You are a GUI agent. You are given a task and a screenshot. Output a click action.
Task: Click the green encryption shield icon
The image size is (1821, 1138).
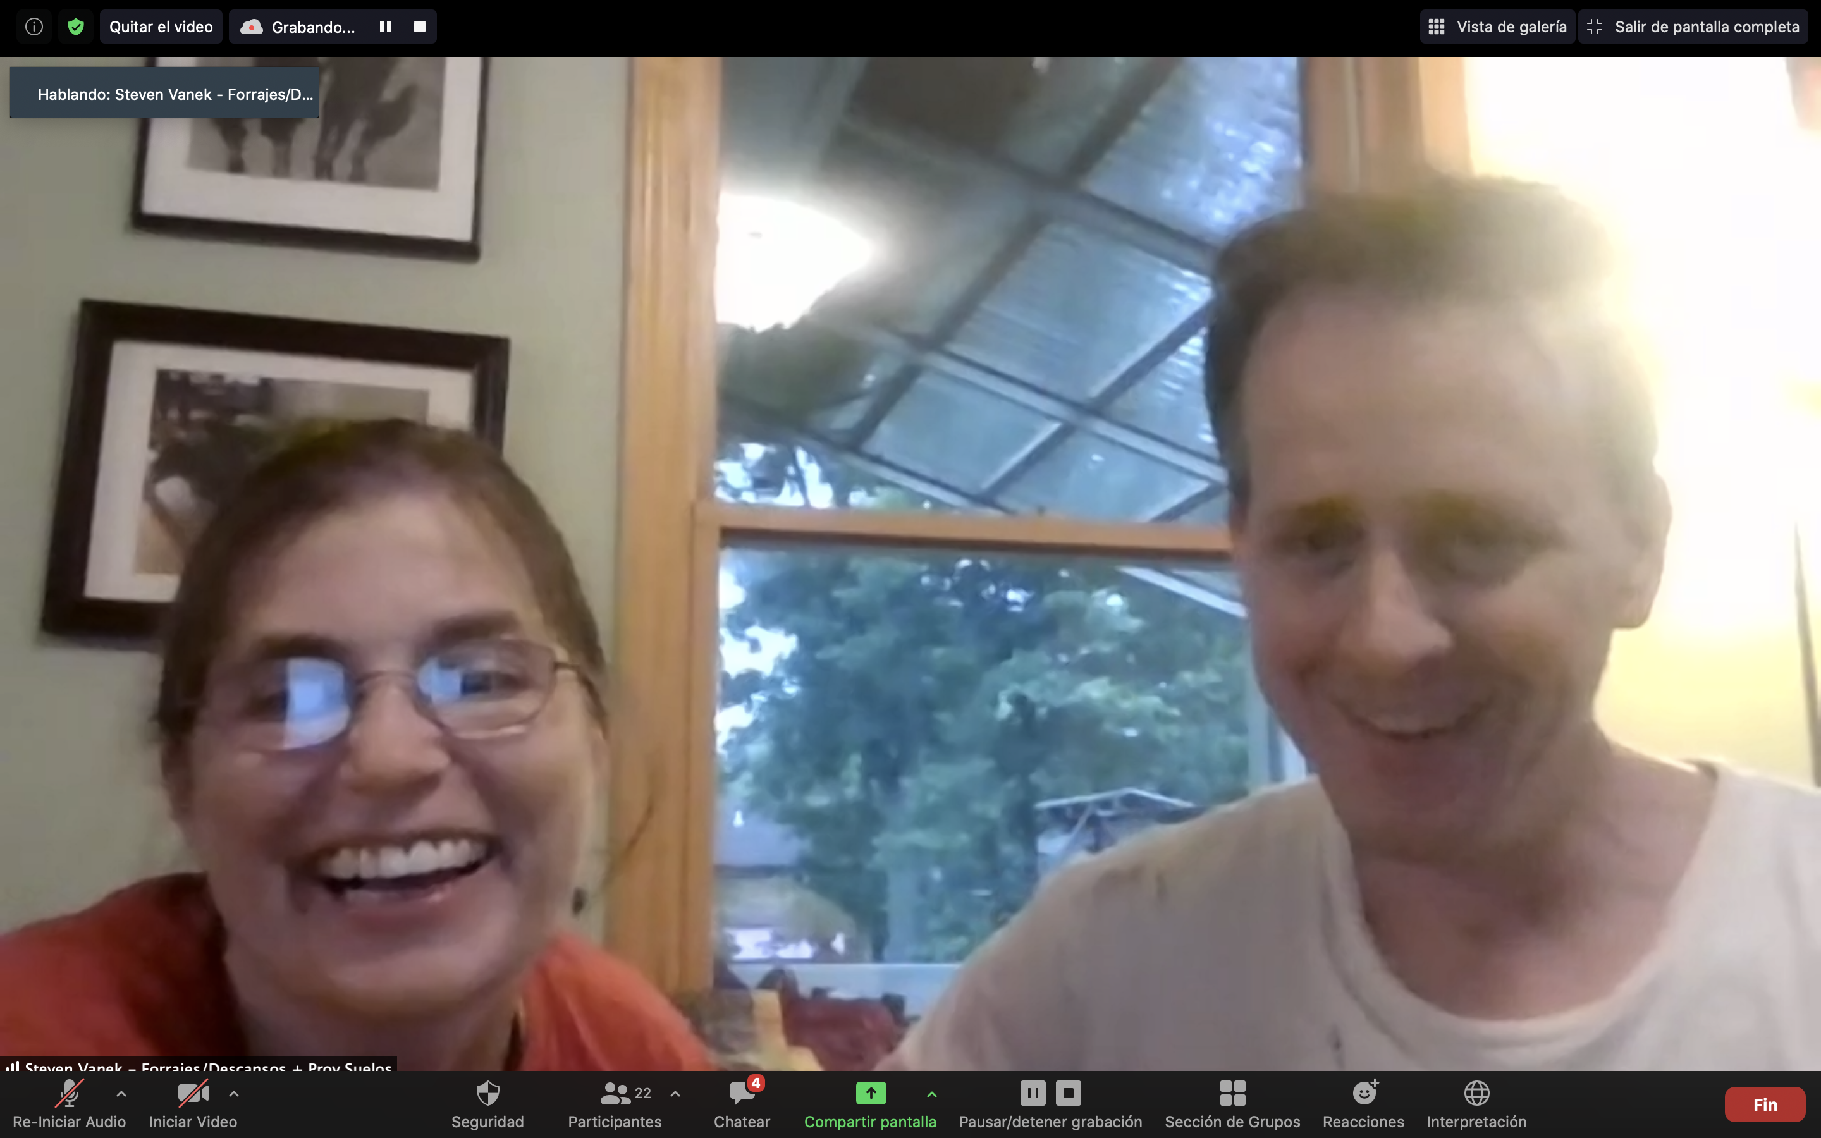coord(75,27)
